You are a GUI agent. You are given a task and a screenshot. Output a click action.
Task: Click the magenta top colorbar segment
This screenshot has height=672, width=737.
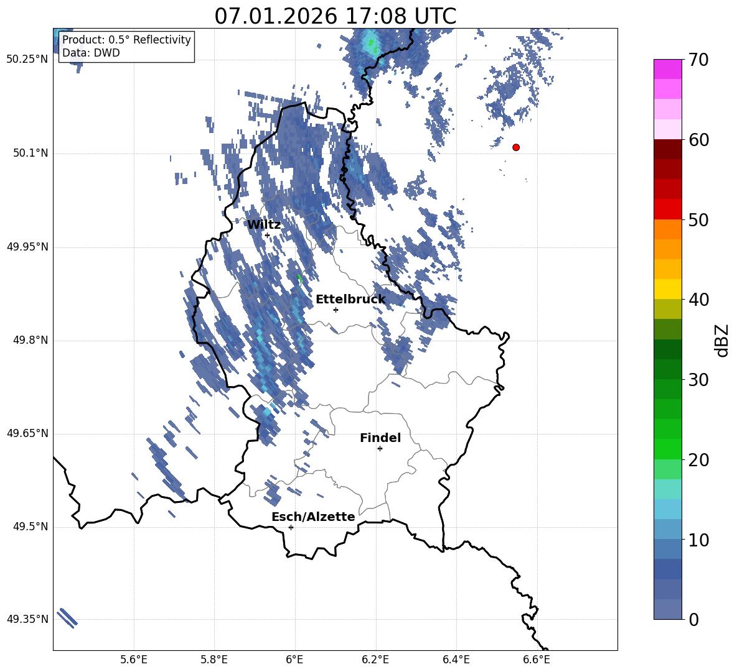(668, 69)
